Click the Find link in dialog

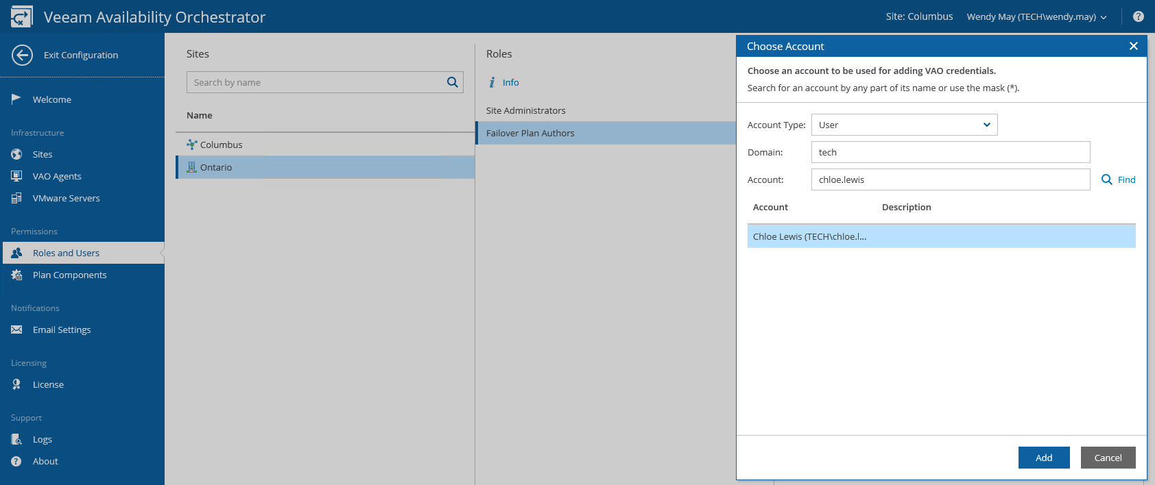1127,179
